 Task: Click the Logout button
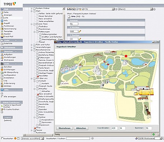8,117
